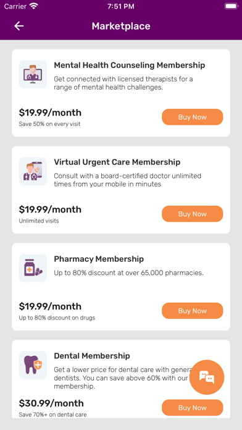Screen dimensions: 242x430
Task: Open Virtual Urgent Care Membership title
Action: 117,162
